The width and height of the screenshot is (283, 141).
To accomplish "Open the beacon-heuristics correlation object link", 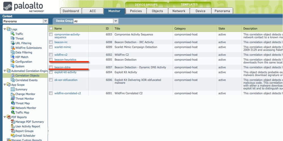I will [x=65, y=60].
